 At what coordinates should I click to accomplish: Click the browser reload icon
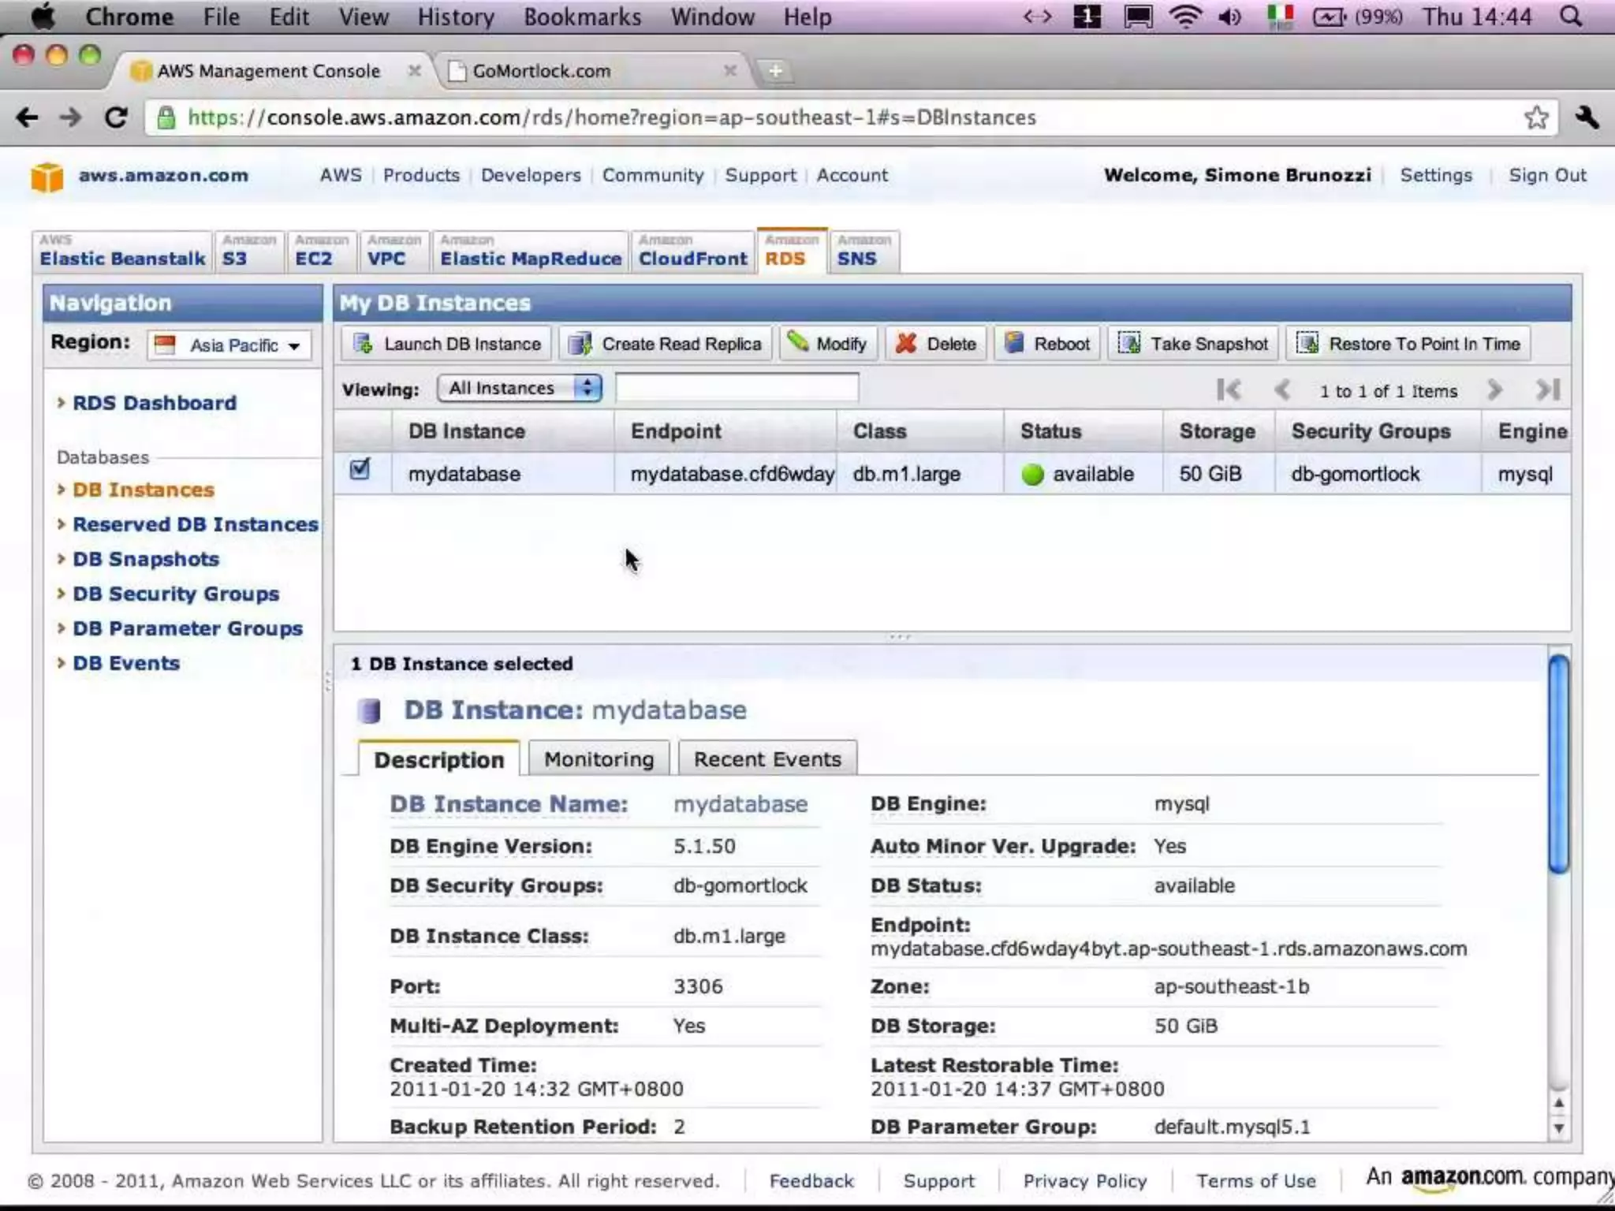coord(117,118)
